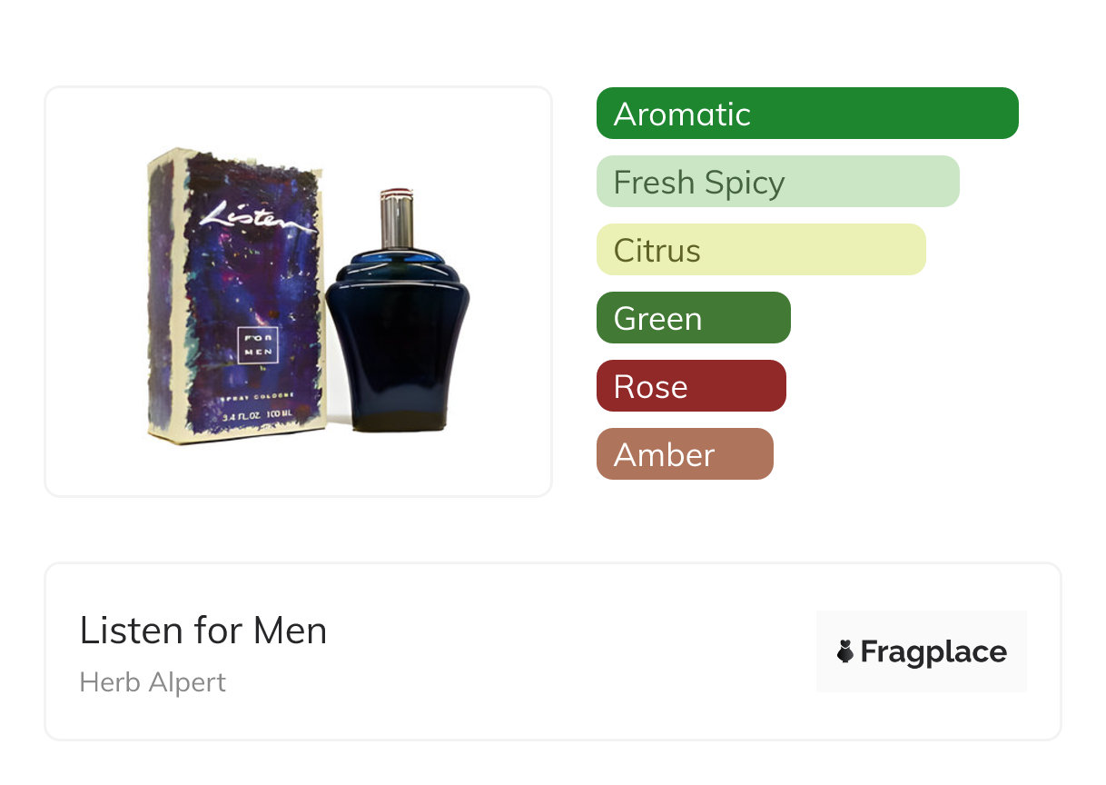Click the silver sprayer cap on bottle
Image resolution: width=1106 pixels, height=785 pixels.
397,219
